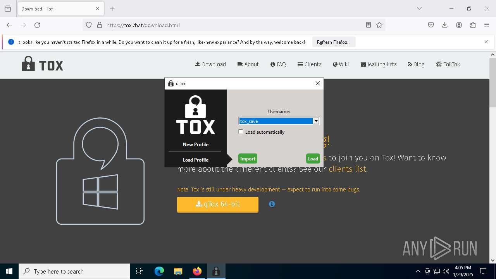Toggle reader view icon in address bar
The width and height of the screenshot is (496, 279).
(369, 25)
